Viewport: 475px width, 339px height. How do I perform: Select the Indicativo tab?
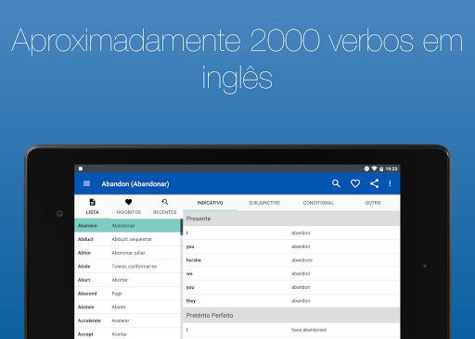coord(210,203)
